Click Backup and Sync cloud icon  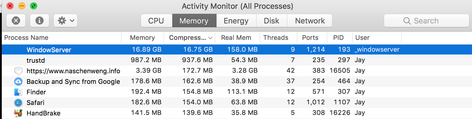coord(18,81)
